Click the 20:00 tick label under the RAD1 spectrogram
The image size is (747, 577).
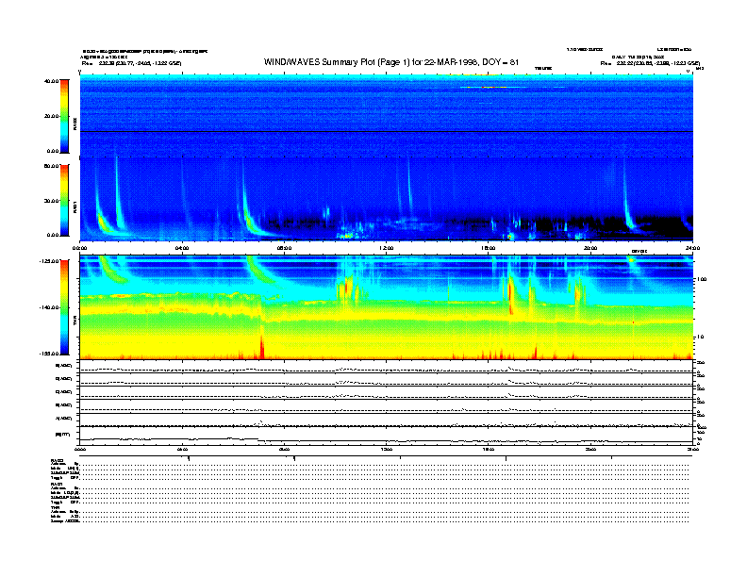coord(590,248)
